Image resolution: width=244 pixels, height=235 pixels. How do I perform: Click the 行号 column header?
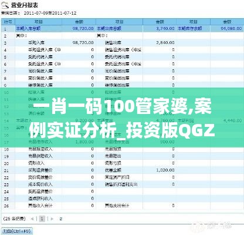8,22
